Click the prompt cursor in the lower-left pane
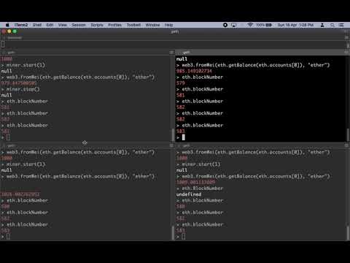 click(8, 236)
